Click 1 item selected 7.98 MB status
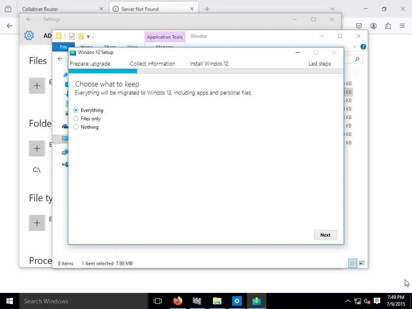 pos(107,263)
